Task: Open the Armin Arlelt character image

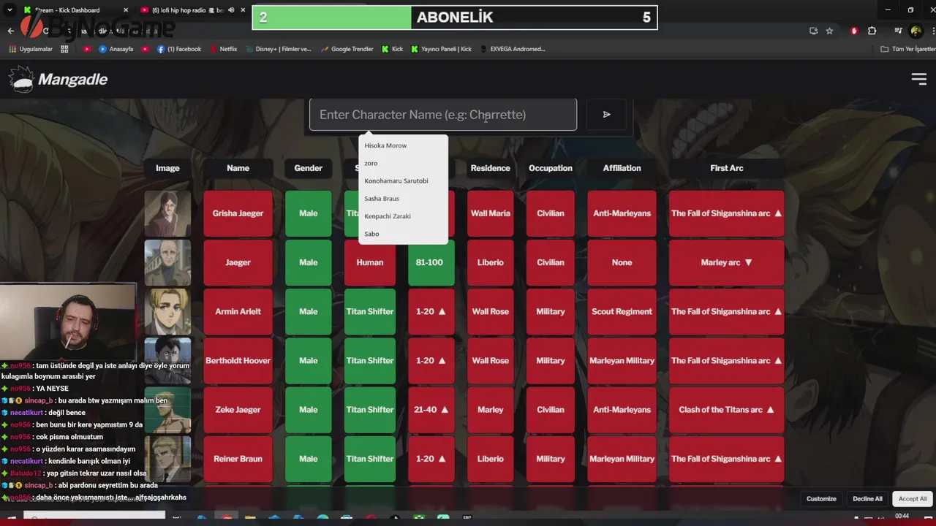Action: point(167,311)
